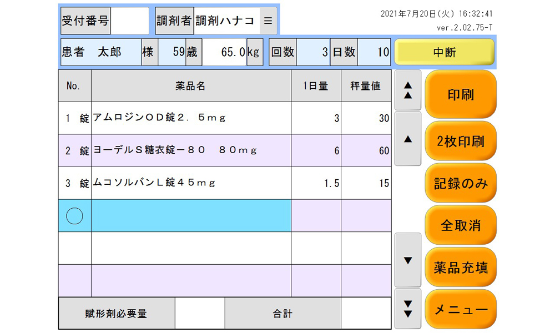Click daily dose 1.5 for ムコソルバン

316,183
